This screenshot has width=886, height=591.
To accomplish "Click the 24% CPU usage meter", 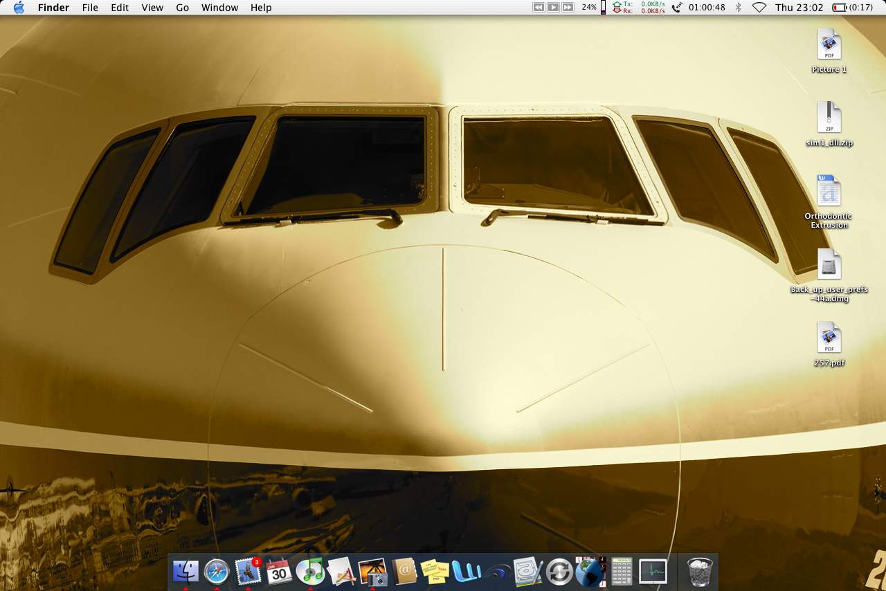I will click(x=593, y=8).
